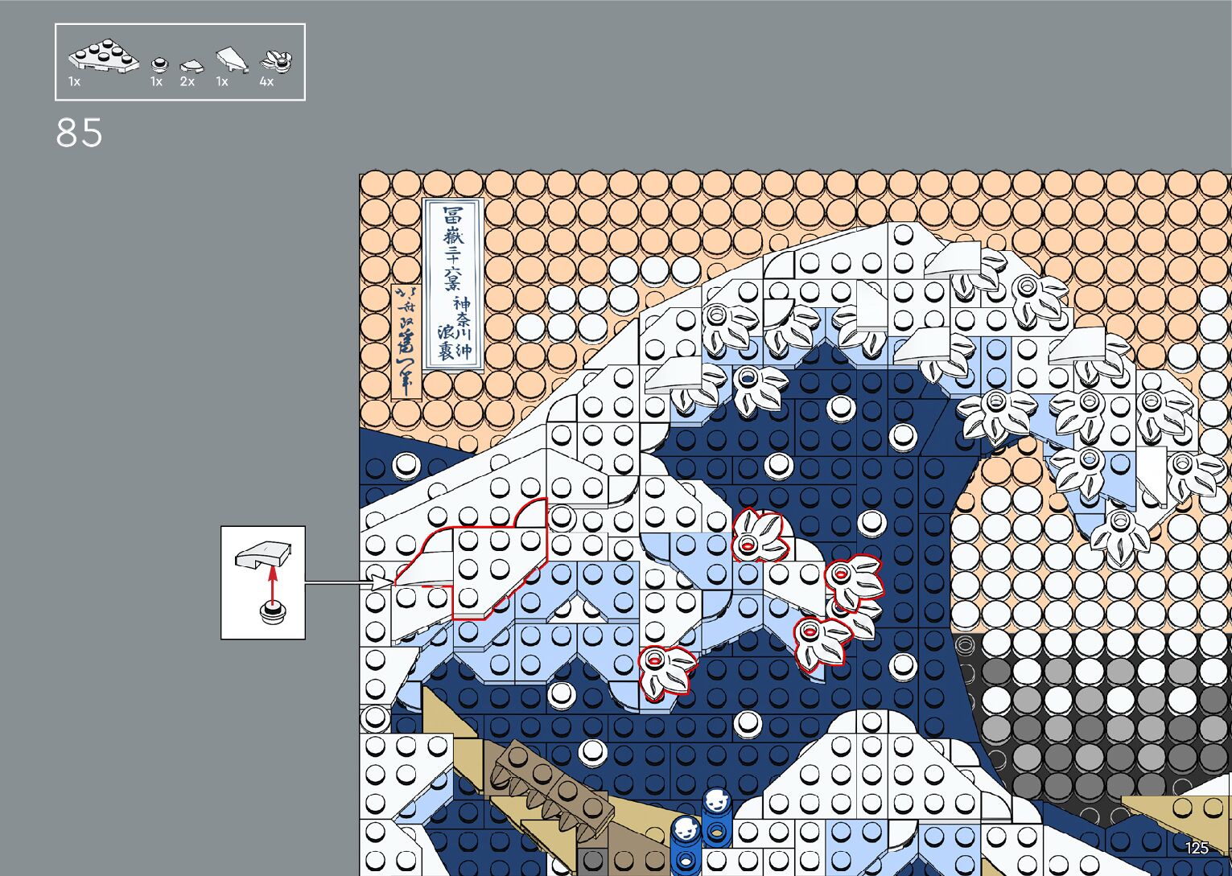
Task: Click the 4x quantity label
Action: click(266, 82)
